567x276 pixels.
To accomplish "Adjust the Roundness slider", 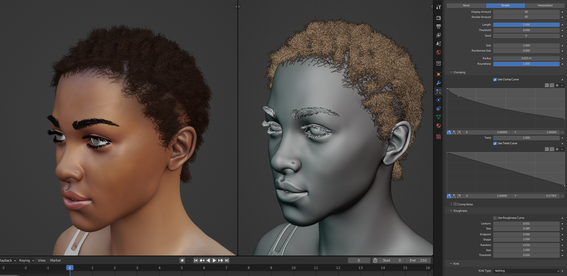I will 526,64.
